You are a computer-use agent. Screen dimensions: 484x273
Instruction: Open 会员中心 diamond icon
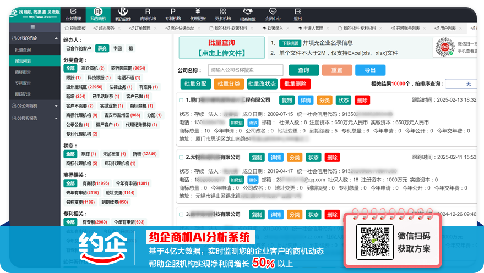click(x=273, y=12)
